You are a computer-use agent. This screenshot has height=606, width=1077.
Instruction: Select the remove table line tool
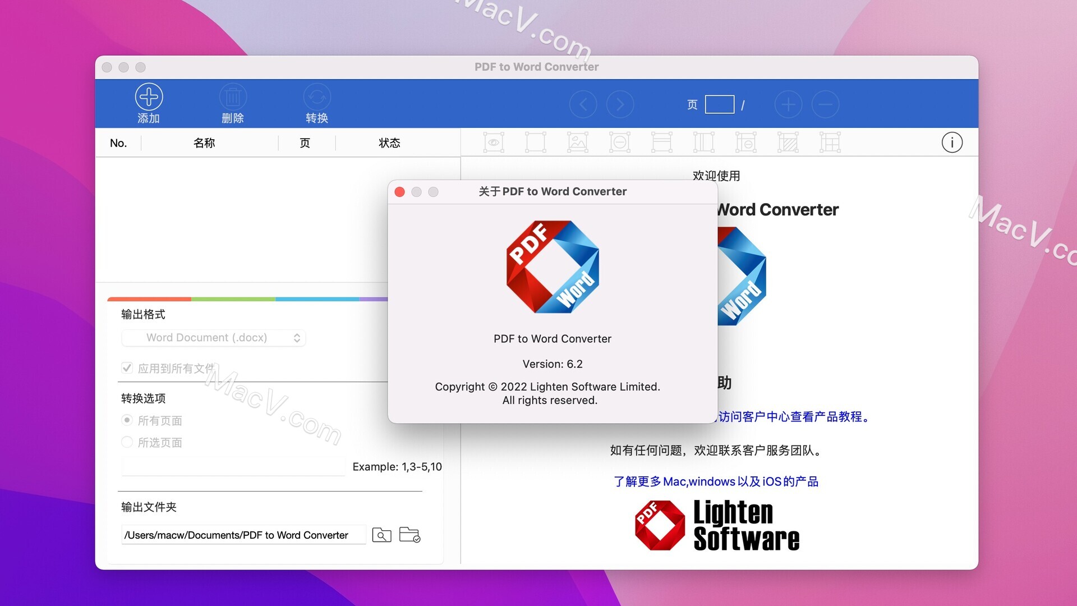pos(746,143)
